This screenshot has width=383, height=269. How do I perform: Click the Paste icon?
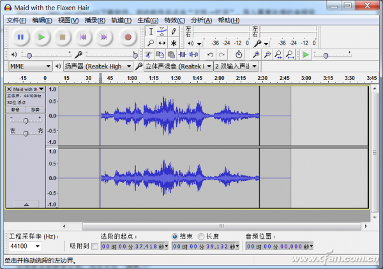(x=171, y=54)
